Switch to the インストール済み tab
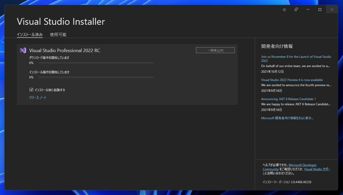 [x=30, y=35]
